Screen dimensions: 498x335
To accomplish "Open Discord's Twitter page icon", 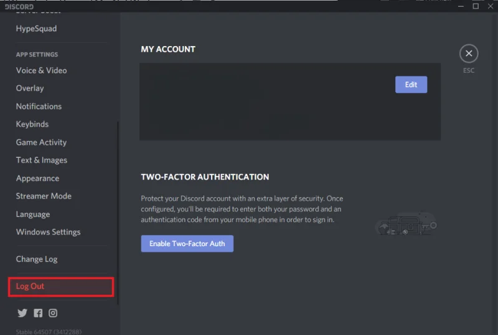I will 22,313.
